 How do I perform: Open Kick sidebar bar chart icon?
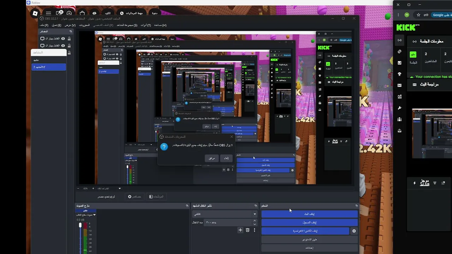399,63
